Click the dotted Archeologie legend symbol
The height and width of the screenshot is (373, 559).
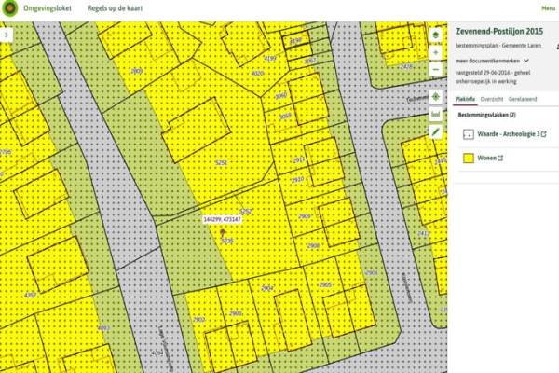click(468, 134)
